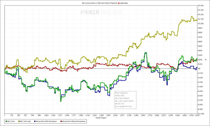This screenshot has height=126, width=210.
Task: Click the red Money Won Without Showdown swatch
Action: tap(61, 122)
